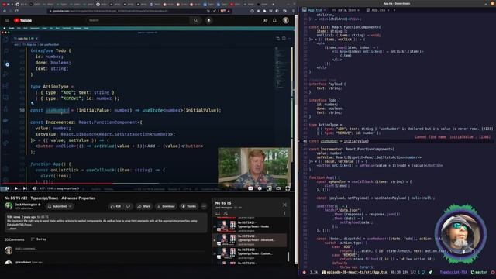The height and width of the screenshot is (279, 496).
Task: Click the Thanks button under the video
Action: click(x=188, y=206)
